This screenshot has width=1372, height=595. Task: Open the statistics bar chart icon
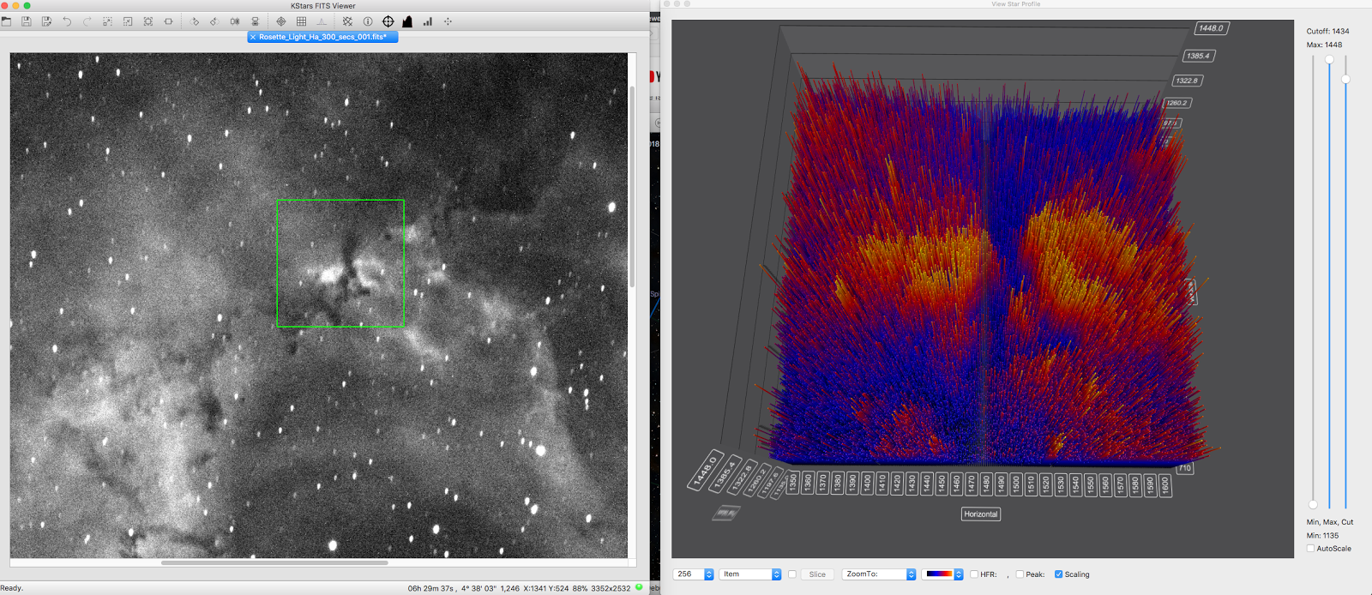coord(427,21)
